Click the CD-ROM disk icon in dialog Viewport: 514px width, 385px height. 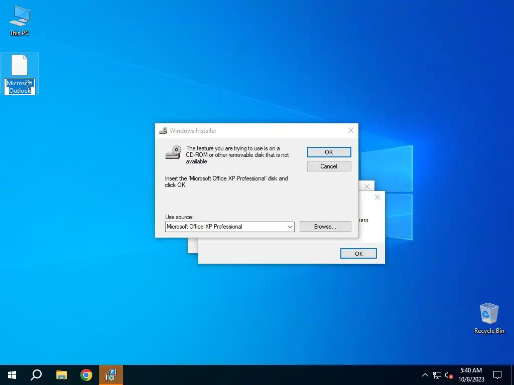coord(173,152)
